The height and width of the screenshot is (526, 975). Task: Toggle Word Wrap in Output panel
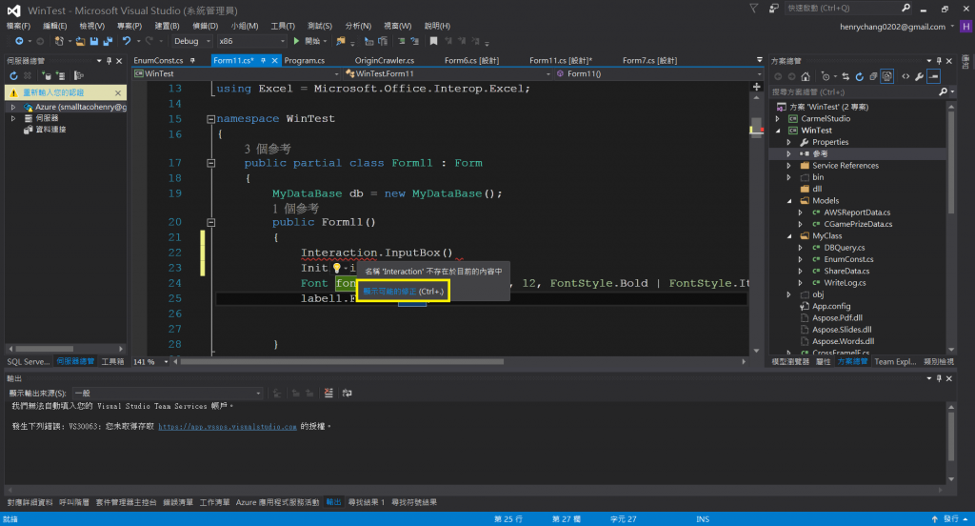(x=347, y=393)
